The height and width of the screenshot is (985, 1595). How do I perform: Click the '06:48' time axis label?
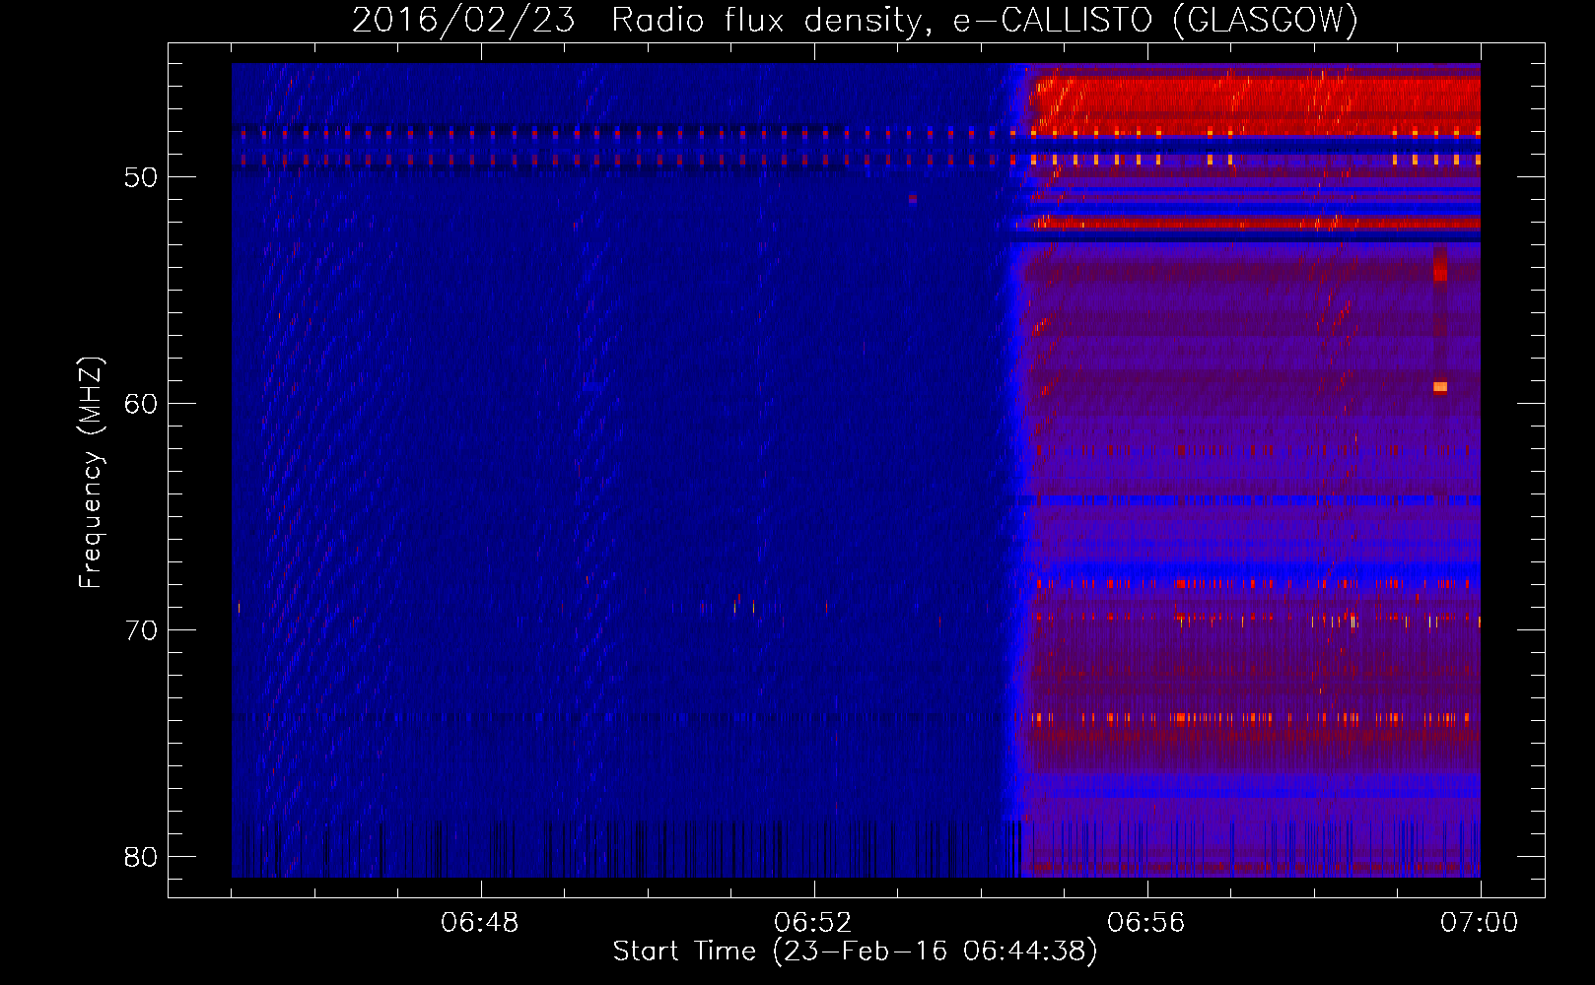480,923
